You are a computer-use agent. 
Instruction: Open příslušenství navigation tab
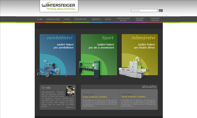[80, 19]
